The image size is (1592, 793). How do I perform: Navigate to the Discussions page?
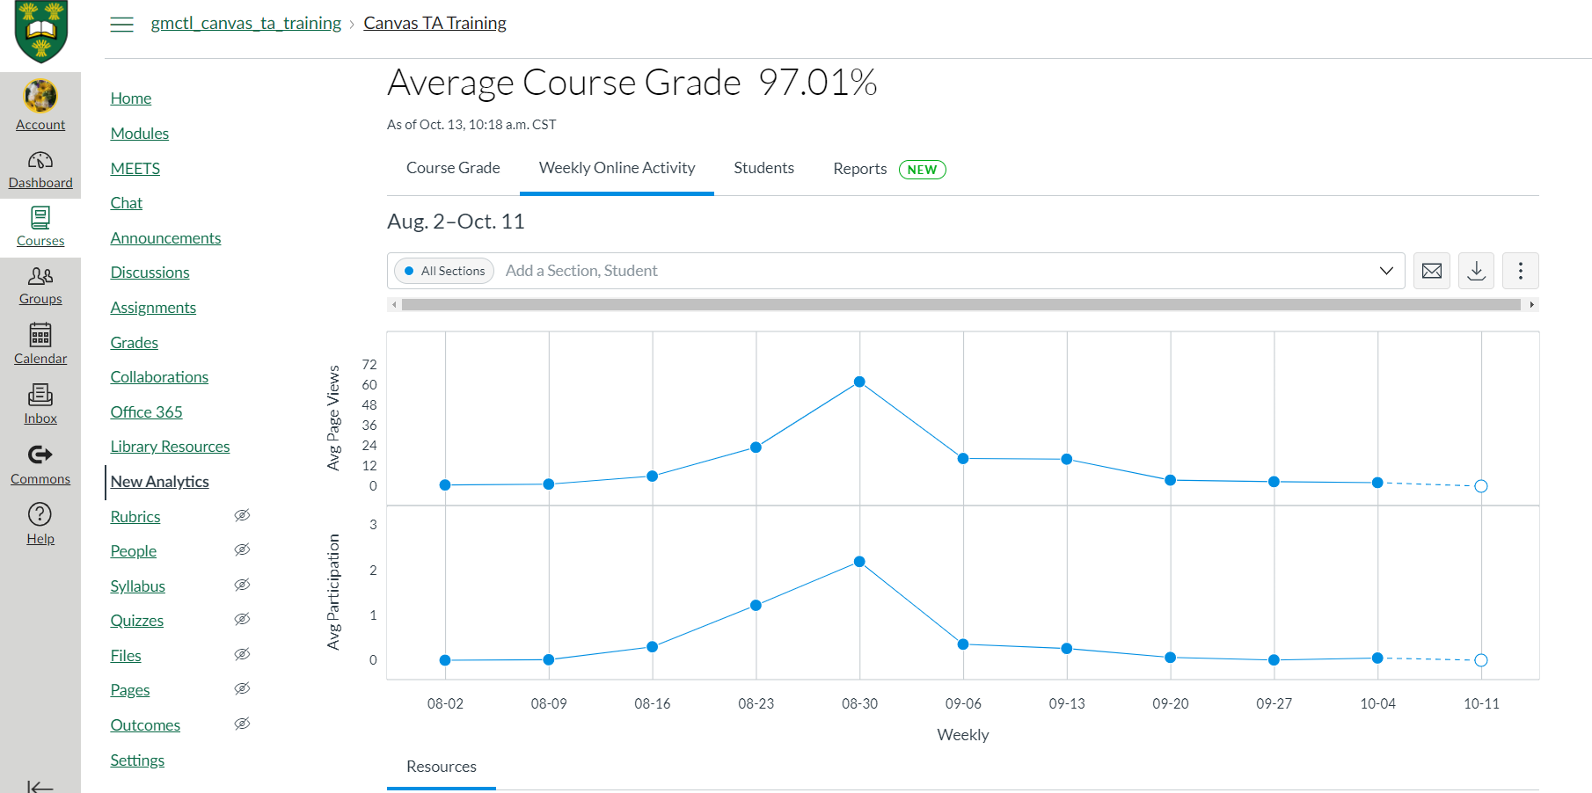pyautogui.click(x=150, y=272)
